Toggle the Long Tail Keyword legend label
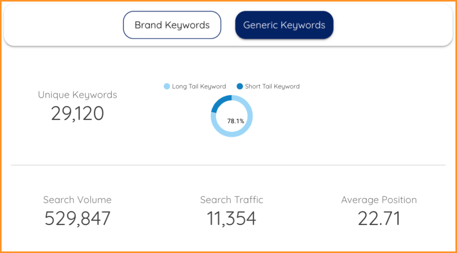This screenshot has height=253, width=457. click(199, 86)
